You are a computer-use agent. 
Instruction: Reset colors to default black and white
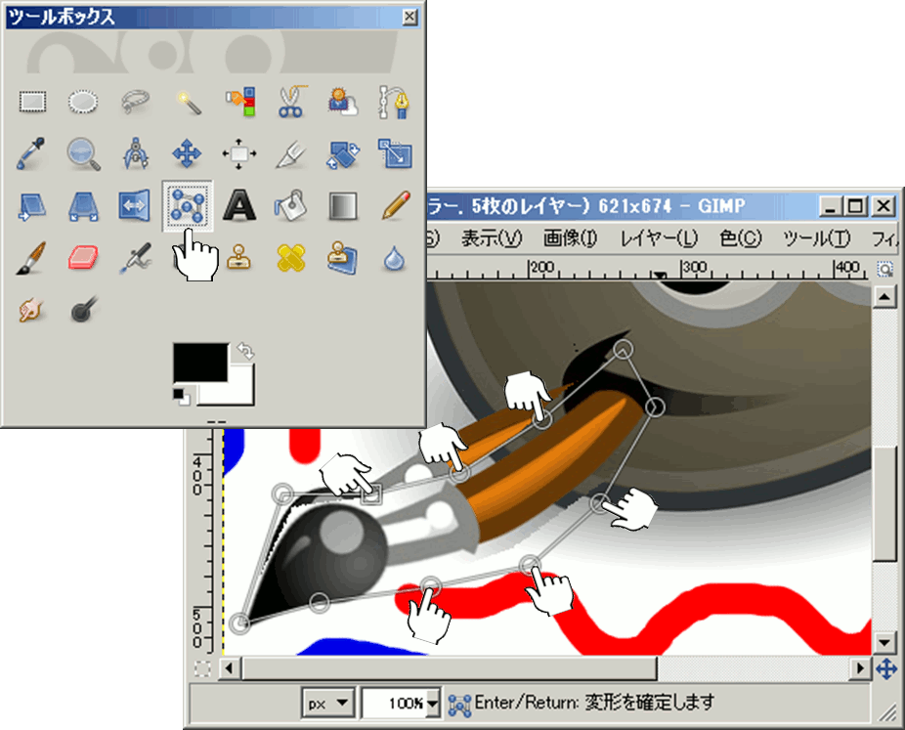pos(179,393)
